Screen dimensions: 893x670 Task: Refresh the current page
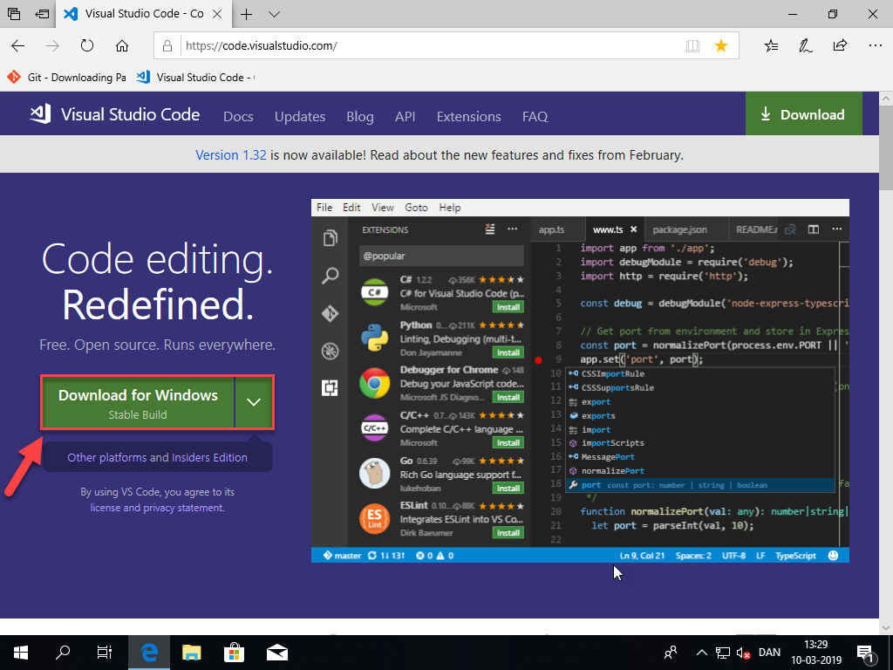87,45
